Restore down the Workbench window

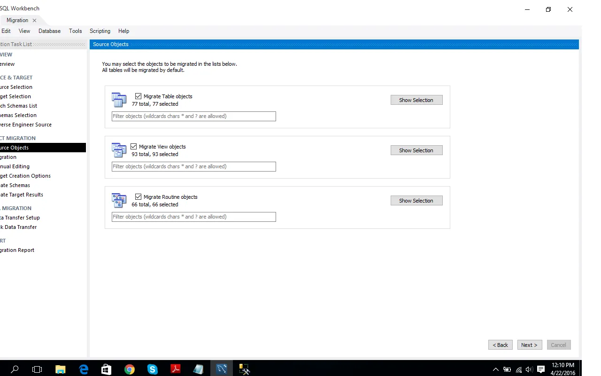[x=548, y=9]
